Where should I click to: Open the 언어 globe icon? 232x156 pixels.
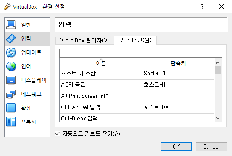coord(11,66)
